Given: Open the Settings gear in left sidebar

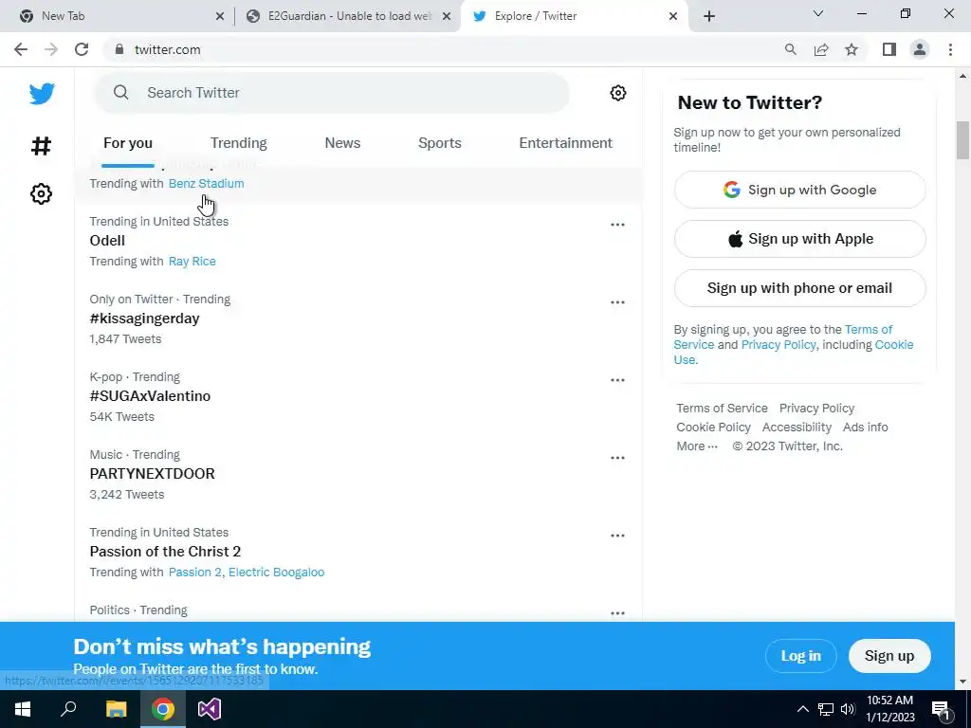Looking at the screenshot, I should click(41, 193).
